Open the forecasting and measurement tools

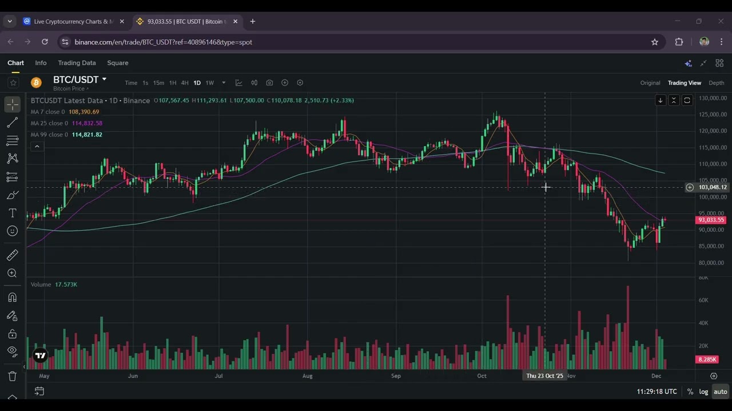point(12,177)
